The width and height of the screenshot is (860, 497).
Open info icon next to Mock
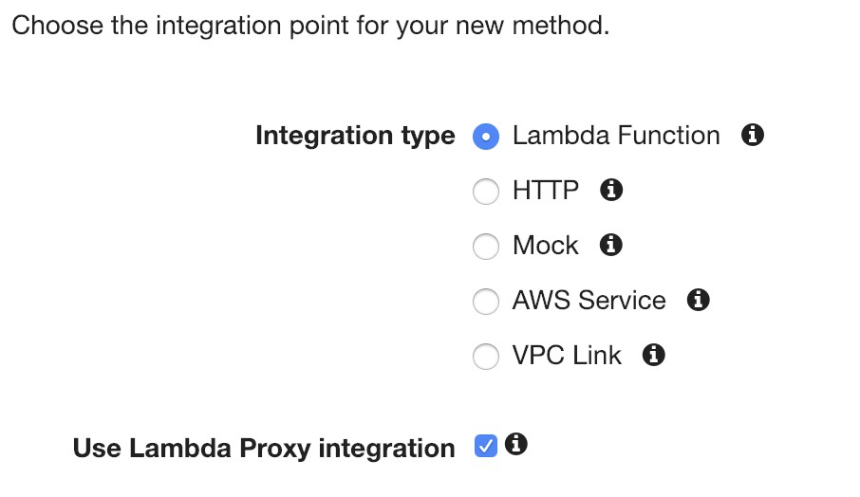click(x=612, y=246)
